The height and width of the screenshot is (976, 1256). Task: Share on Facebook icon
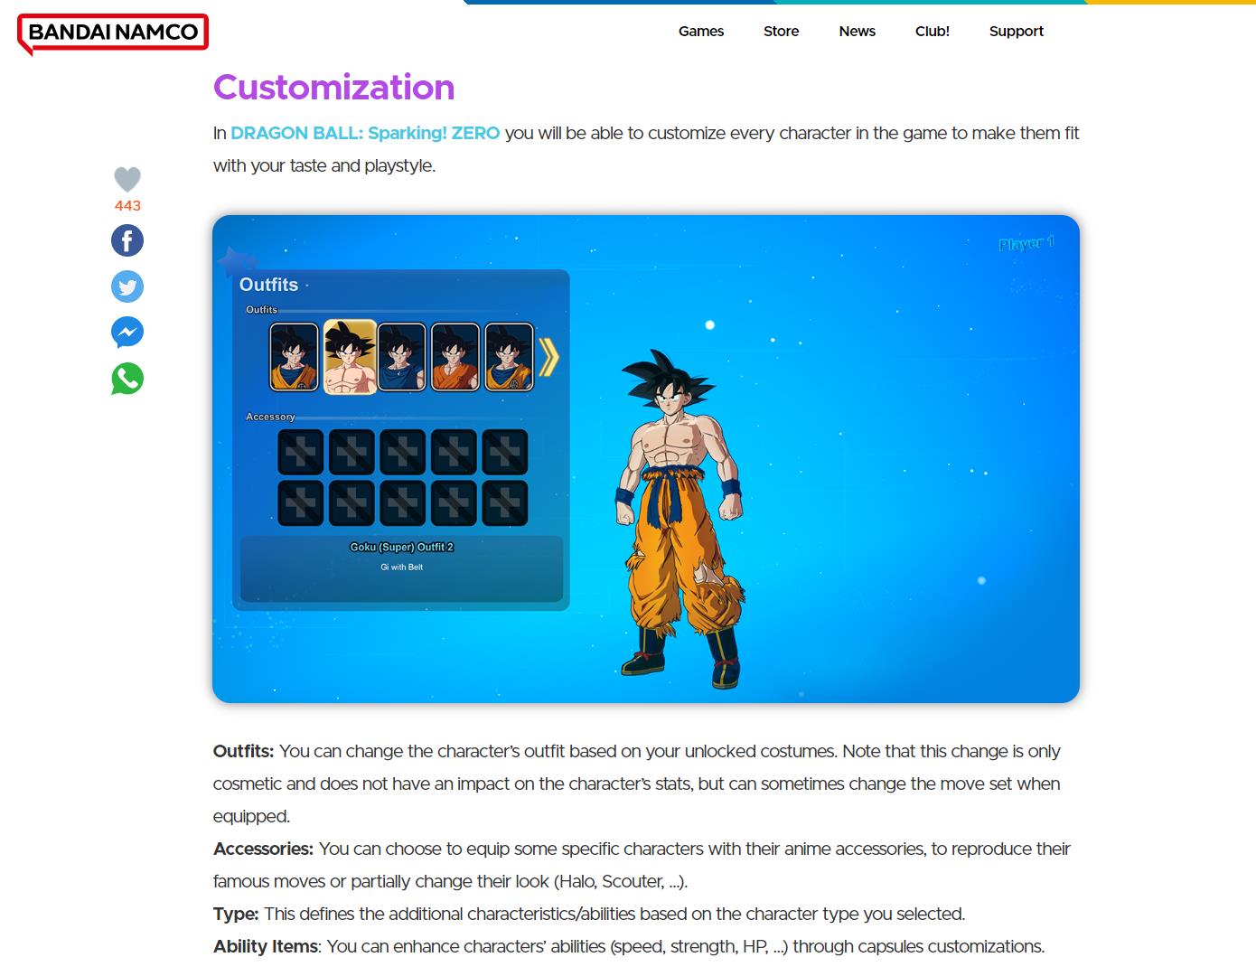point(127,240)
